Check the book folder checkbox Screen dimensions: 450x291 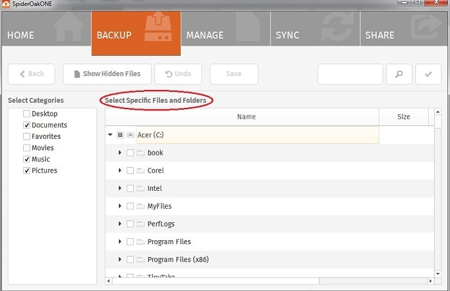[x=130, y=153]
